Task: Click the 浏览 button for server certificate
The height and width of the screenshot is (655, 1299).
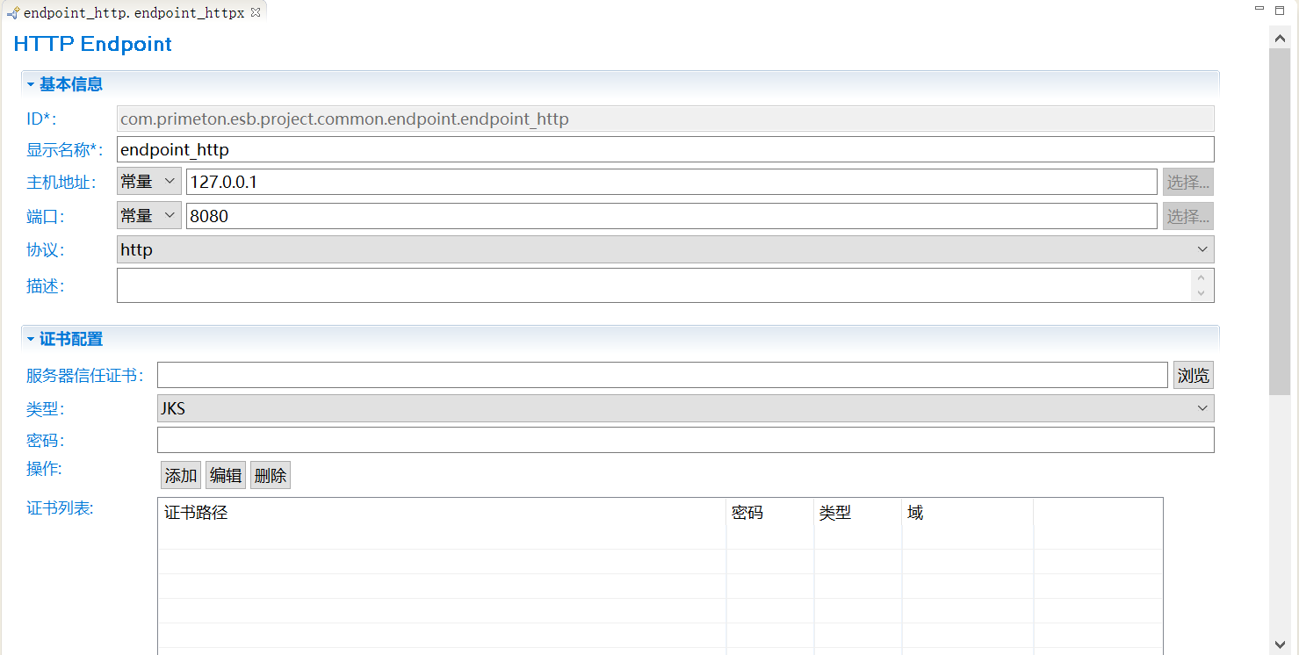Action: click(1193, 376)
